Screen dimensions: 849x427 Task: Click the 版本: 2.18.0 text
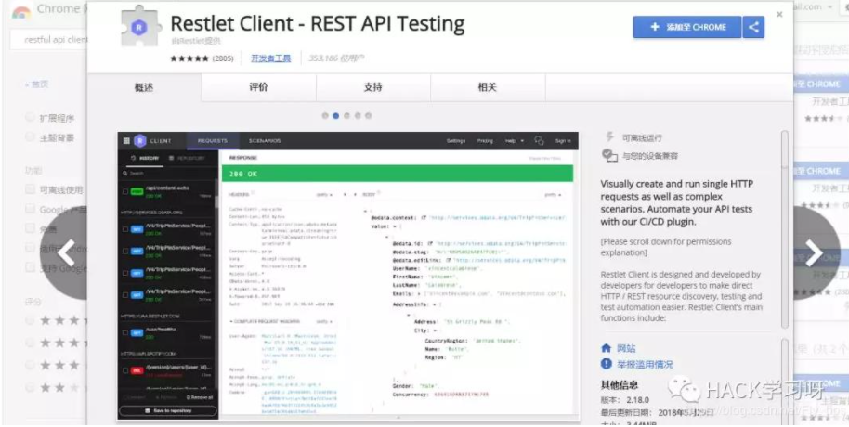tap(624, 400)
